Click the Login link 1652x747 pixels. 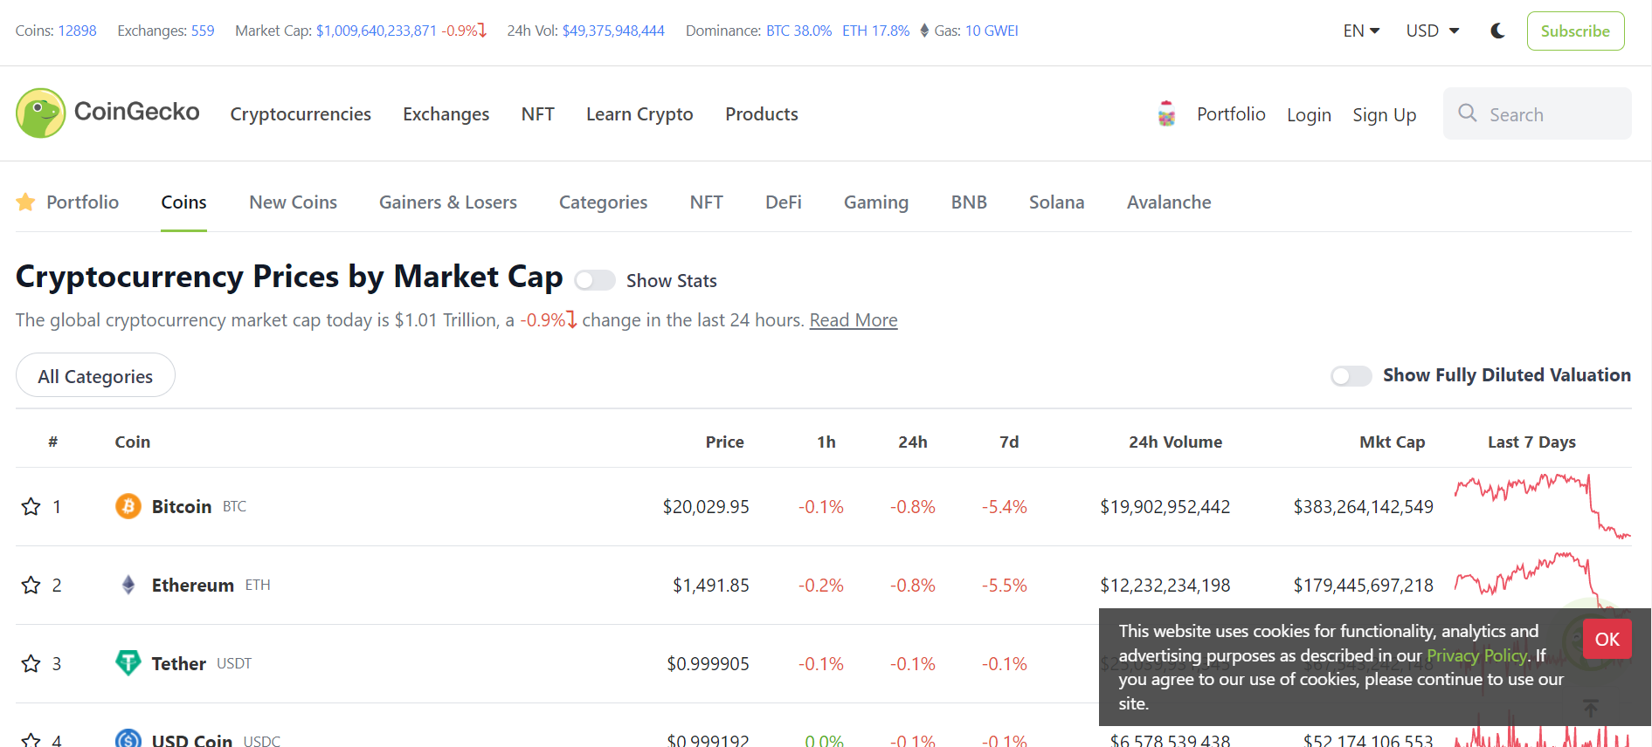click(x=1309, y=114)
